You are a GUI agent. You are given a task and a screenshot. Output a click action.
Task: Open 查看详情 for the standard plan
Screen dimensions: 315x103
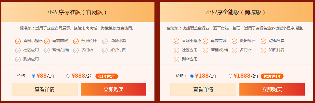(44, 90)
